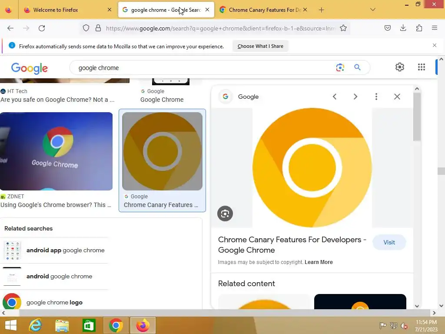The width and height of the screenshot is (445, 334).
Task: Reload the current page
Action: (42, 28)
